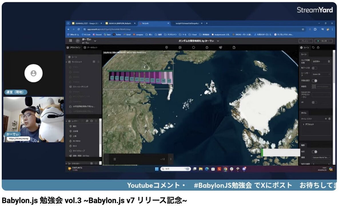The width and height of the screenshot is (343, 206).
Task: Select the sphere tool icon
Action: coord(194,47)
